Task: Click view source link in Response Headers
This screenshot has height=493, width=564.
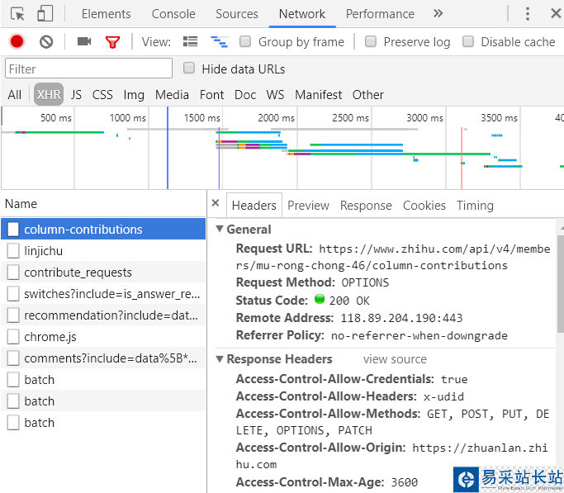Action: (395, 359)
